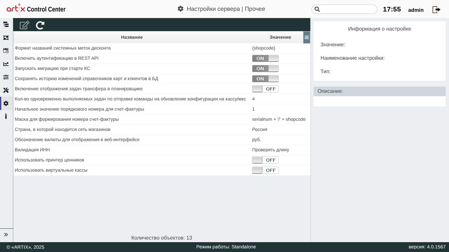Open the table column menu button
The image size is (449, 252).
click(307, 37)
